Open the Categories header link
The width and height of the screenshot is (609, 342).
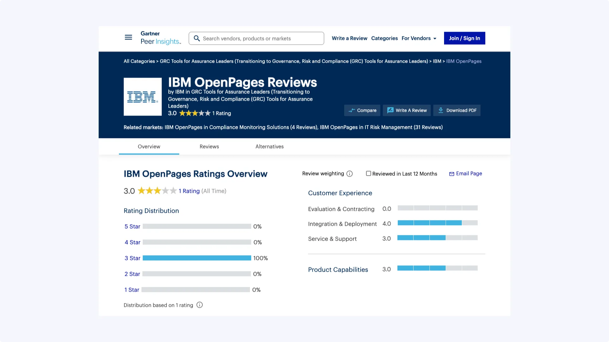coord(384,38)
